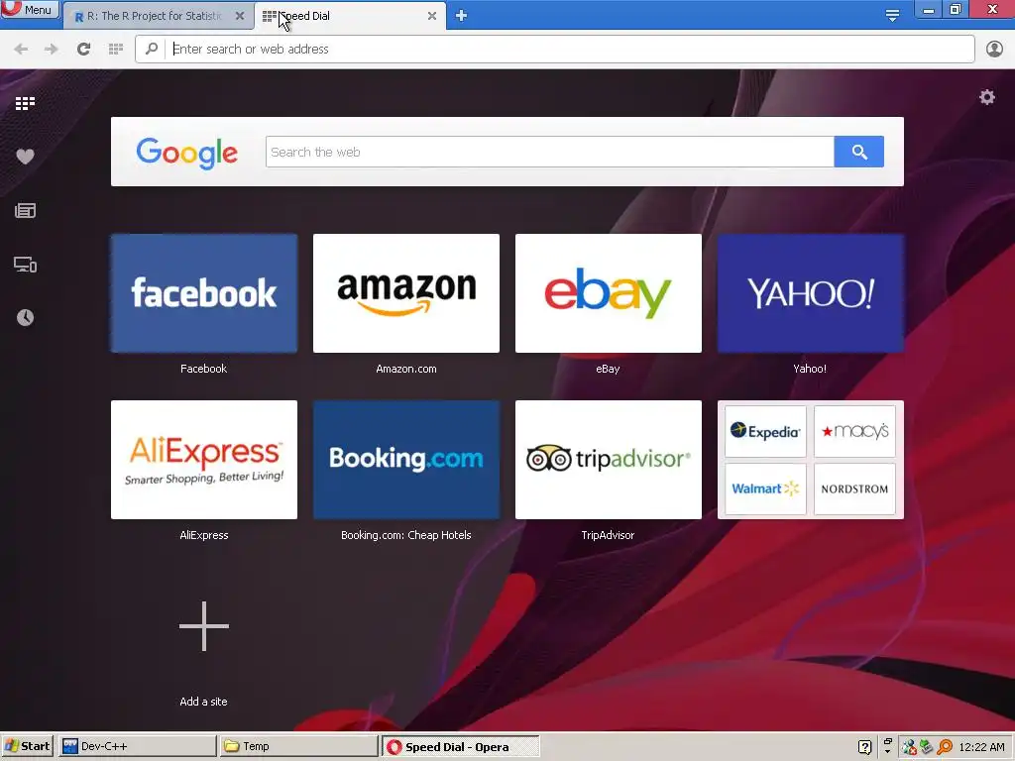This screenshot has height=761, width=1015.
Task: Focus the Search the web field
Action: 549,152
